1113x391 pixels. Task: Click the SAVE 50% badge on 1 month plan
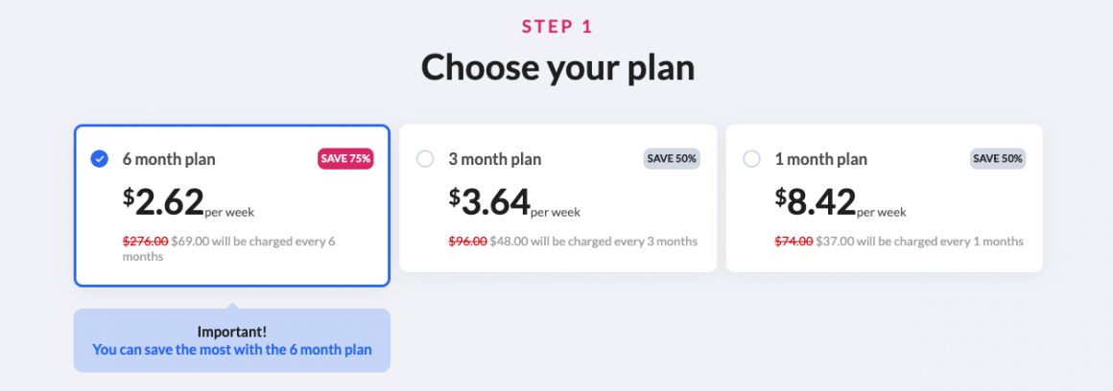pos(998,158)
